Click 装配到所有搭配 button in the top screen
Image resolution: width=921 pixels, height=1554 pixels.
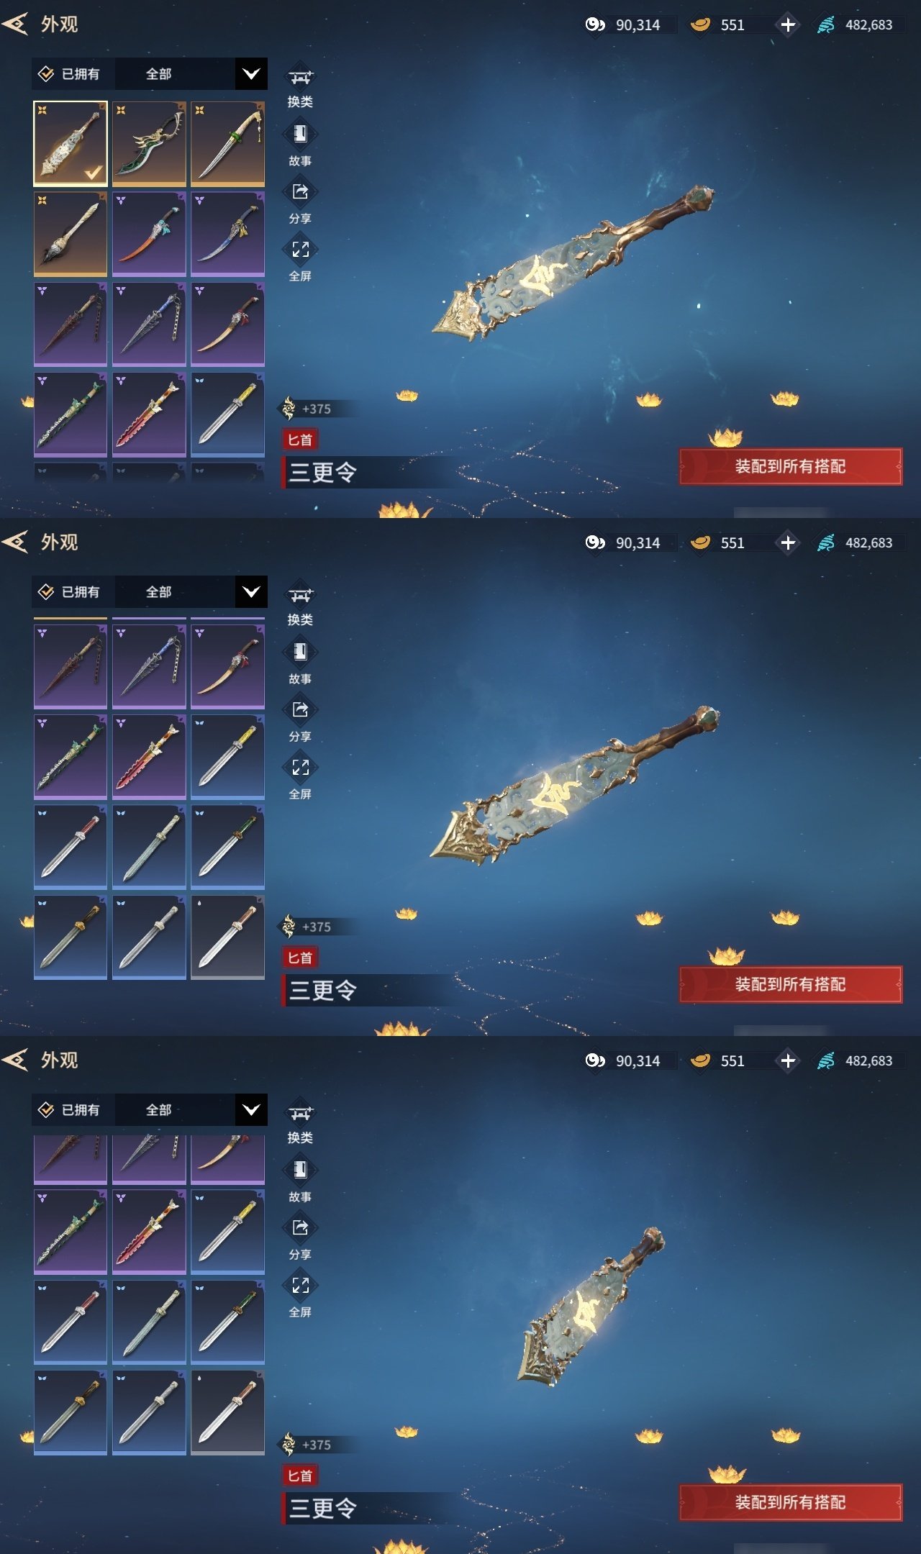(x=791, y=466)
